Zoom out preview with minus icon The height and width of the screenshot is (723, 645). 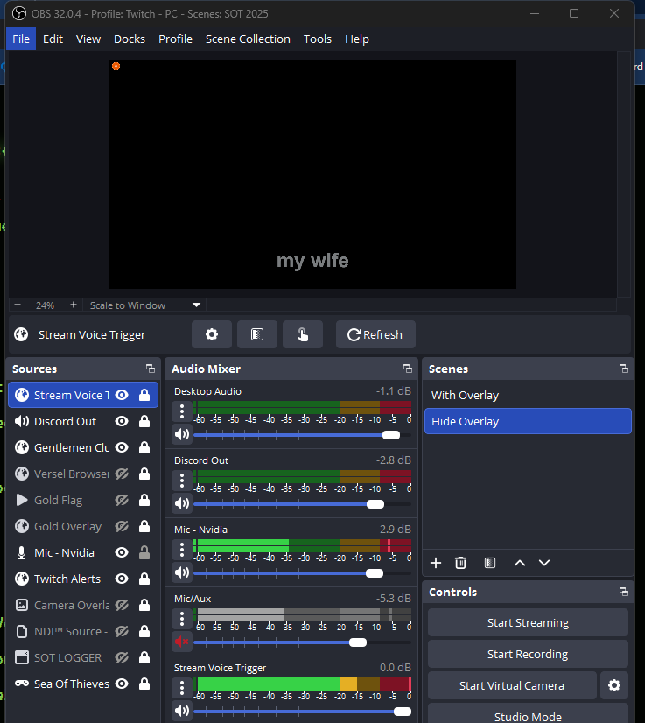pyautogui.click(x=18, y=305)
